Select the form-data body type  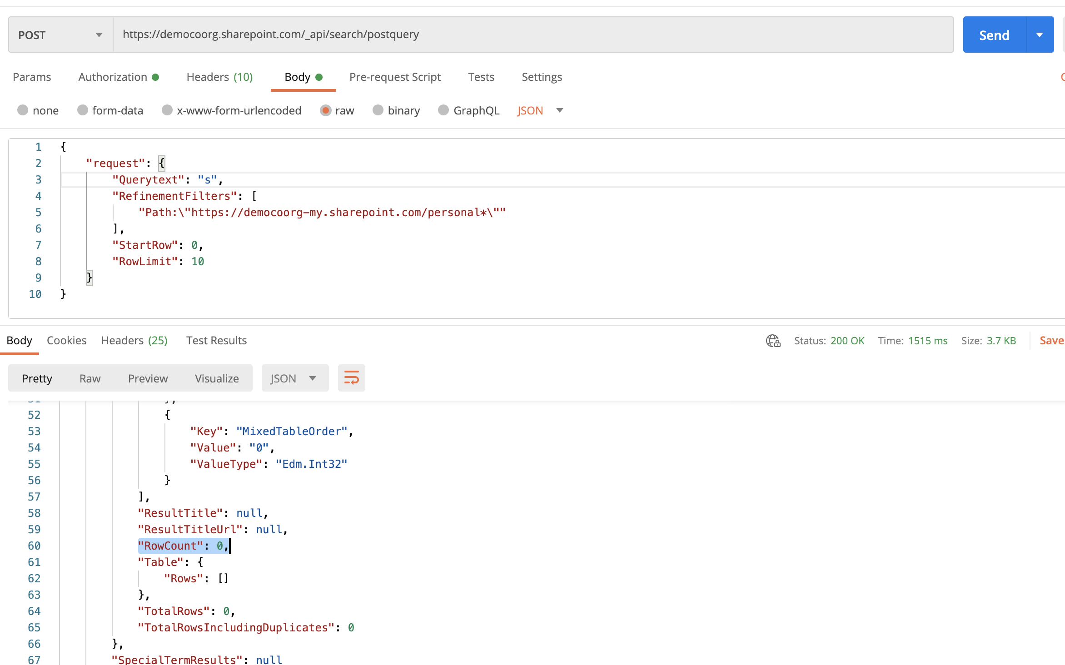[110, 110]
